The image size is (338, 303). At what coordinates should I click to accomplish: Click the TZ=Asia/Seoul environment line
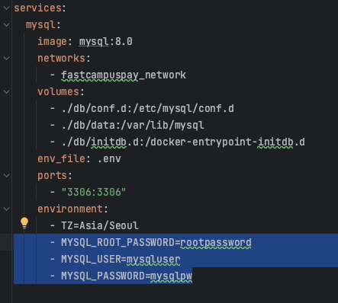(x=100, y=225)
